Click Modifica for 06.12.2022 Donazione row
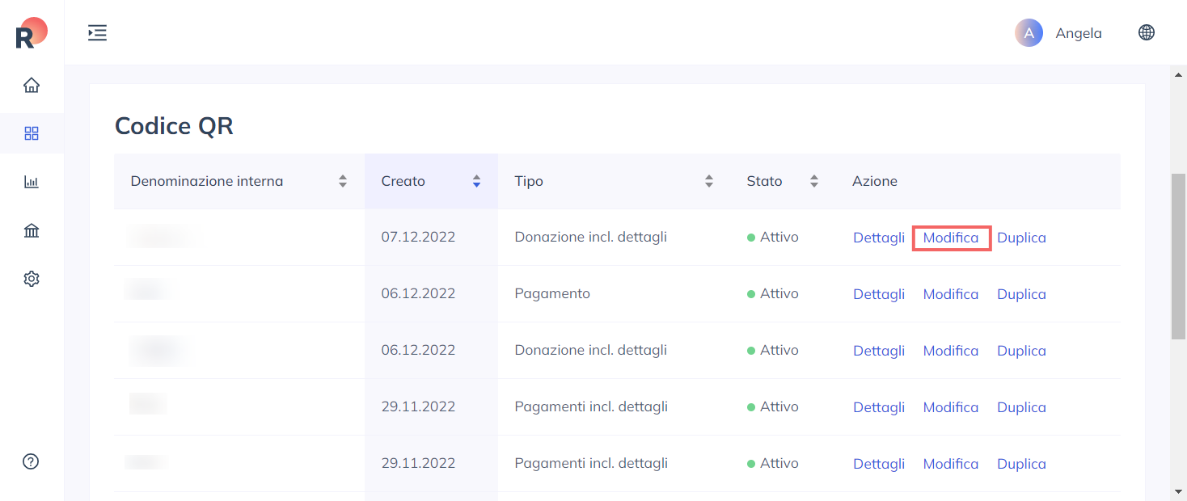1187x501 pixels. (x=951, y=351)
